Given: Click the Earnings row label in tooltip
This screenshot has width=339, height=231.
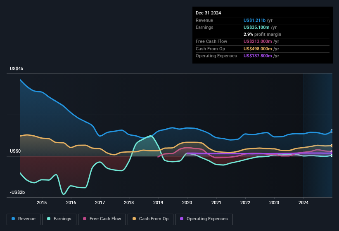Looking at the screenshot, I should point(204,27).
